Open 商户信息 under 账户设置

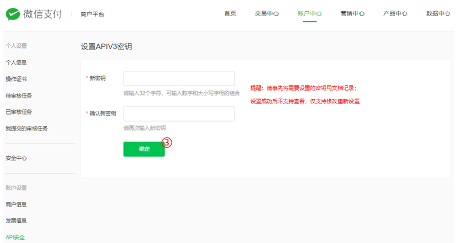(16, 204)
